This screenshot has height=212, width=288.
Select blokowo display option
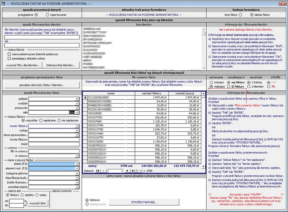tap(87, 200)
